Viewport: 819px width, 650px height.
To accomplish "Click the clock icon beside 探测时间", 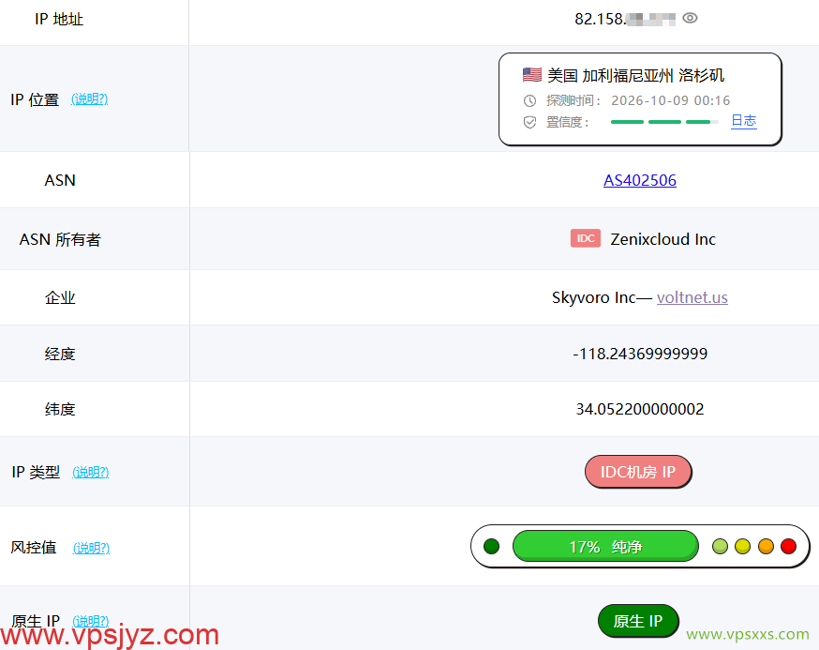I will pos(529,100).
